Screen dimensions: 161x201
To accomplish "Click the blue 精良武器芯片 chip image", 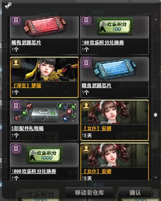I will point(115,69).
